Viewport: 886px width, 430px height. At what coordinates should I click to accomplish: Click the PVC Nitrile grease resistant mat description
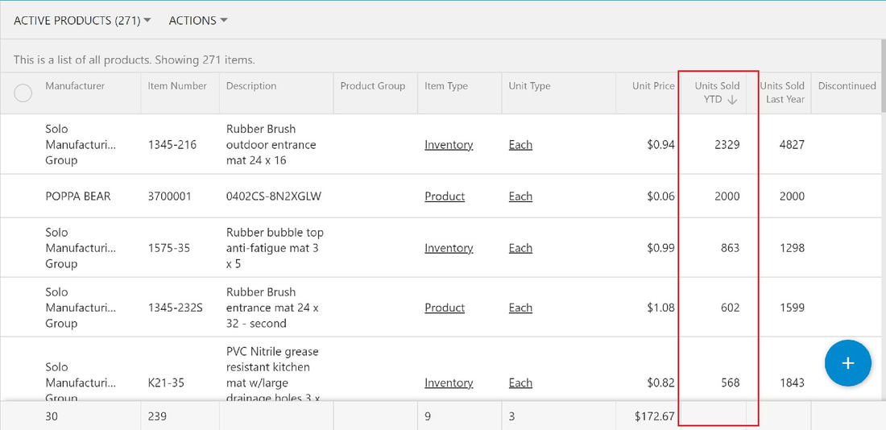(274, 374)
